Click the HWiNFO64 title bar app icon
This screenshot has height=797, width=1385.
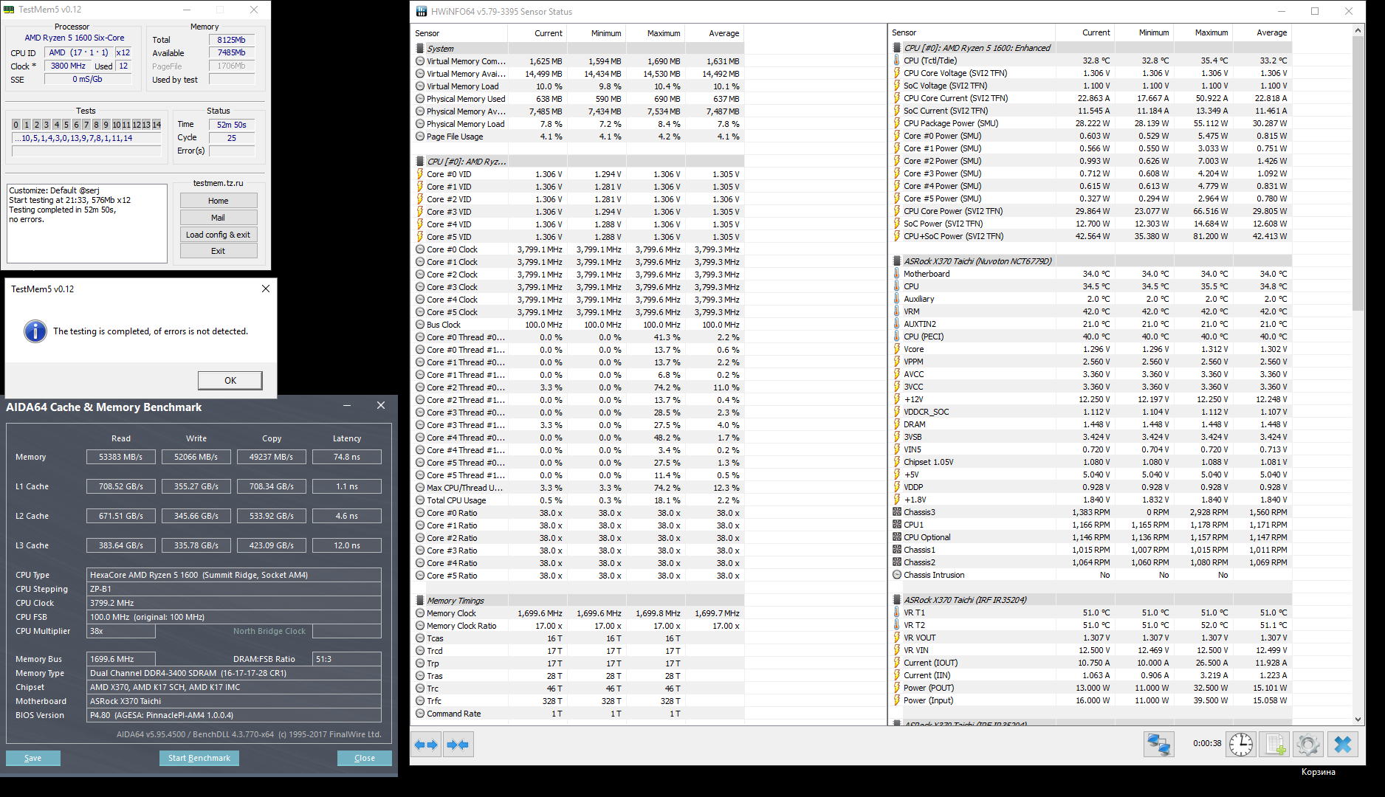click(422, 11)
